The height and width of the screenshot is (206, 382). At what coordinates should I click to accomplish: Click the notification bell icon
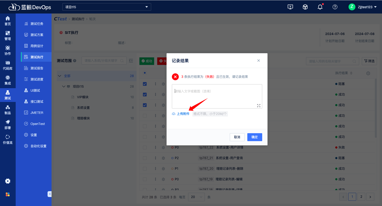point(320,7)
